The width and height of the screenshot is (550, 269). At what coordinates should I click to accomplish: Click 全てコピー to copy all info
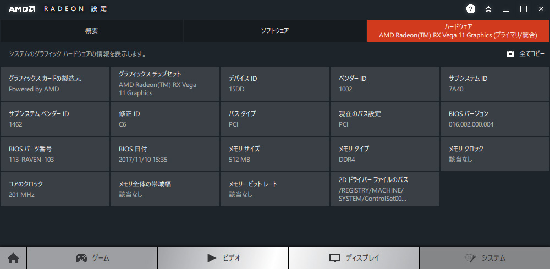525,54
